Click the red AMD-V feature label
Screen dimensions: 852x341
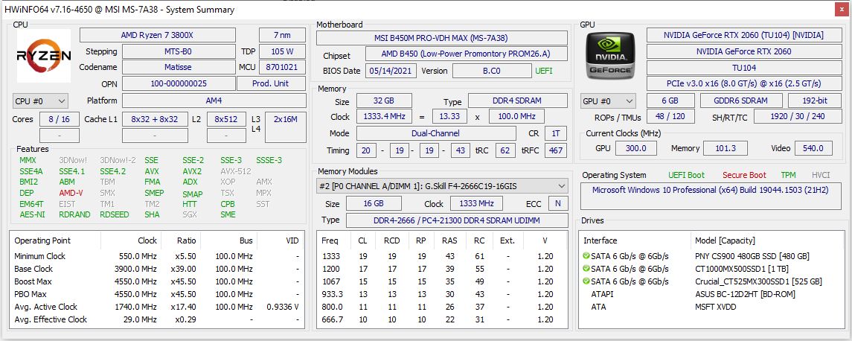pyautogui.click(x=71, y=193)
